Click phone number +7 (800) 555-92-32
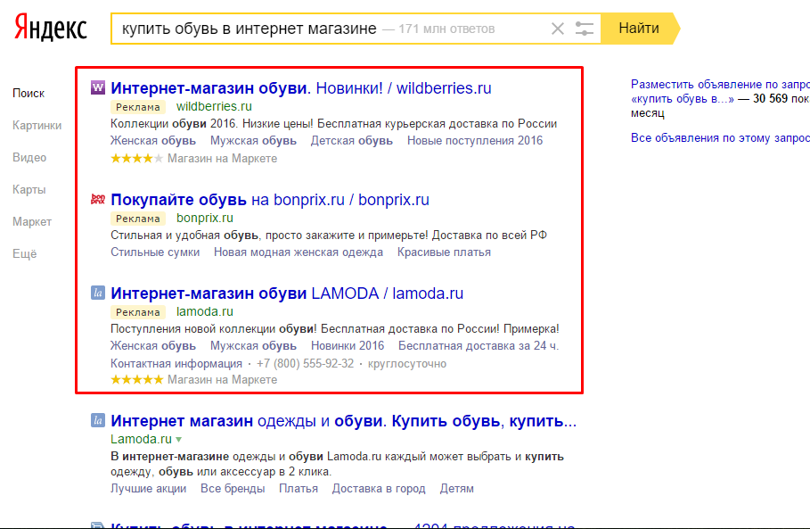This screenshot has height=529, width=810. (x=306, y=364)
